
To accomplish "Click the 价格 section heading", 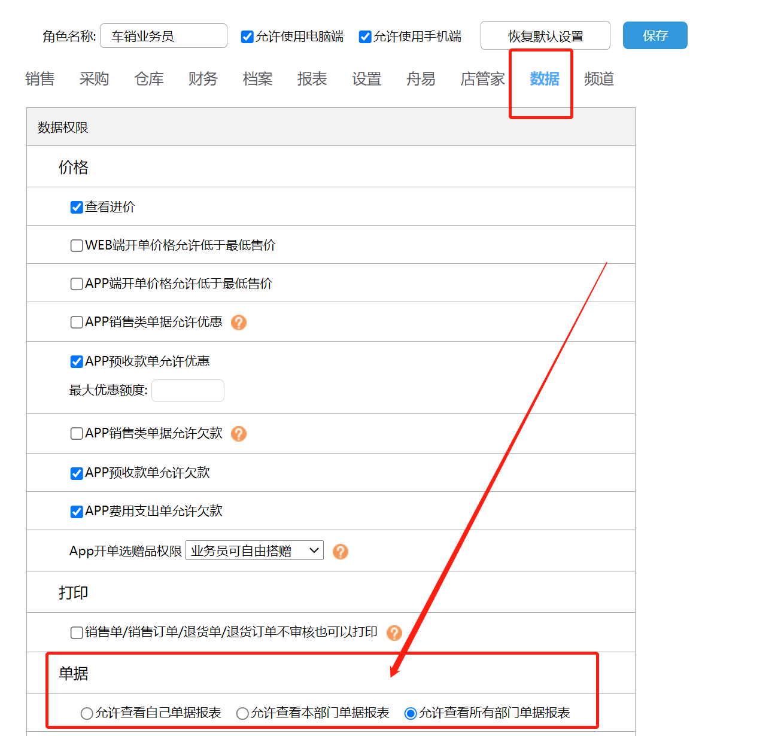I will [x=74, y=168].
